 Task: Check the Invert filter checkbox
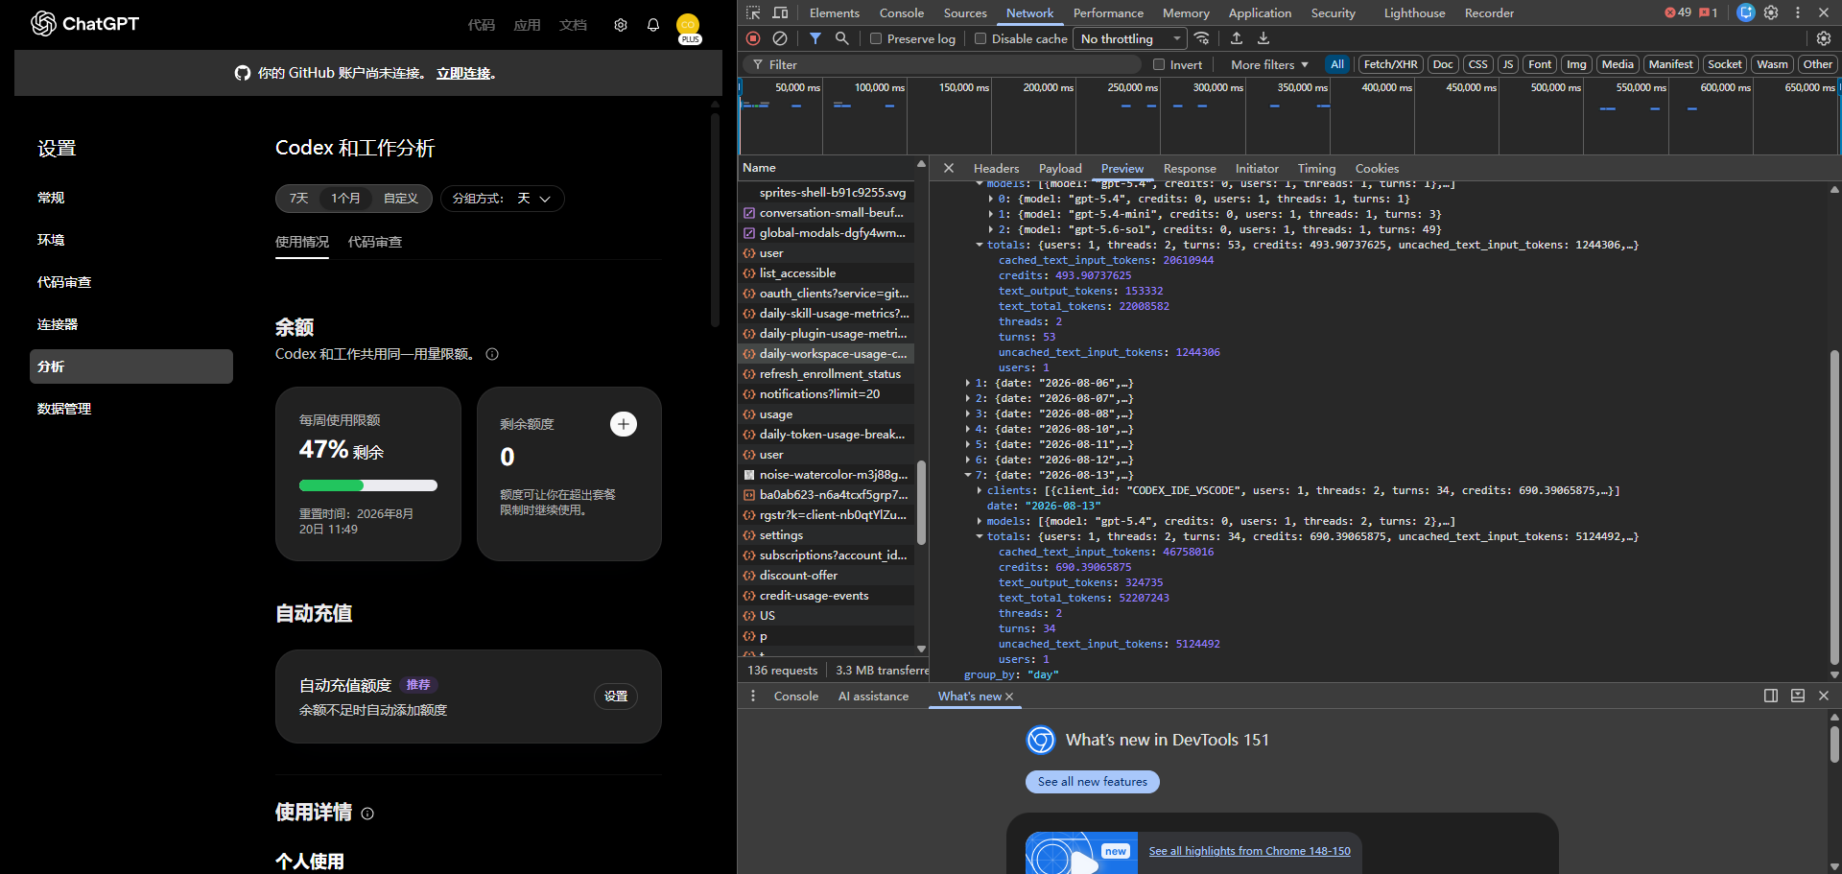point(1159,64)
